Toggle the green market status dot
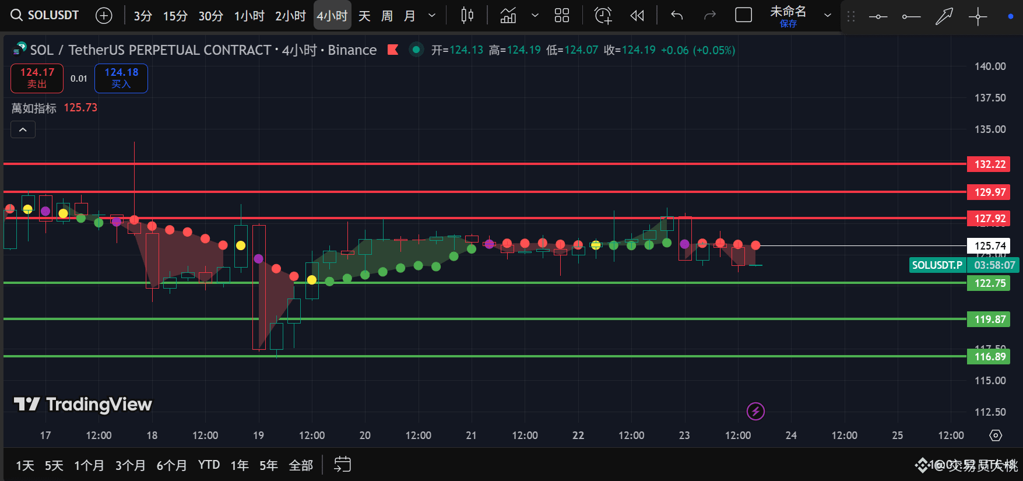This screenshot has width=1023, height=481. [416, 50]
